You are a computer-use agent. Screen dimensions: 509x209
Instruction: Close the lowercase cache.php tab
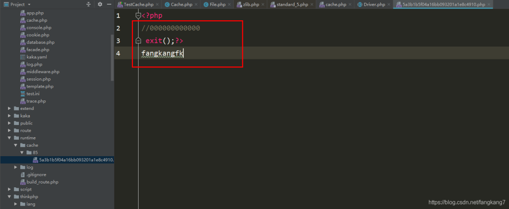[x=350, y=5]
